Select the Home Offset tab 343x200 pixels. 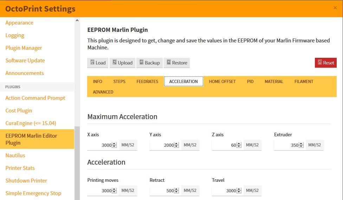(222, 81)
